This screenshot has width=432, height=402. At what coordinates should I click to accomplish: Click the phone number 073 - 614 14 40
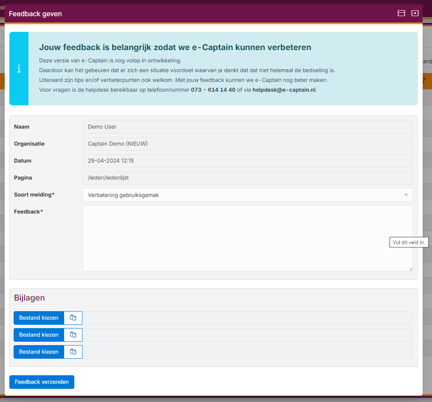pyautogui.click(x=213, y=90)
